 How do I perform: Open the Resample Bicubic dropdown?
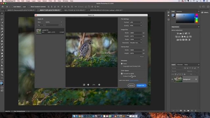(136, 43)
